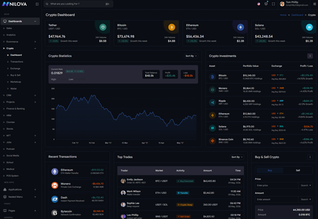
Task: Click the Ethereum coin icon in top card
Action: [x=241, y=27]
